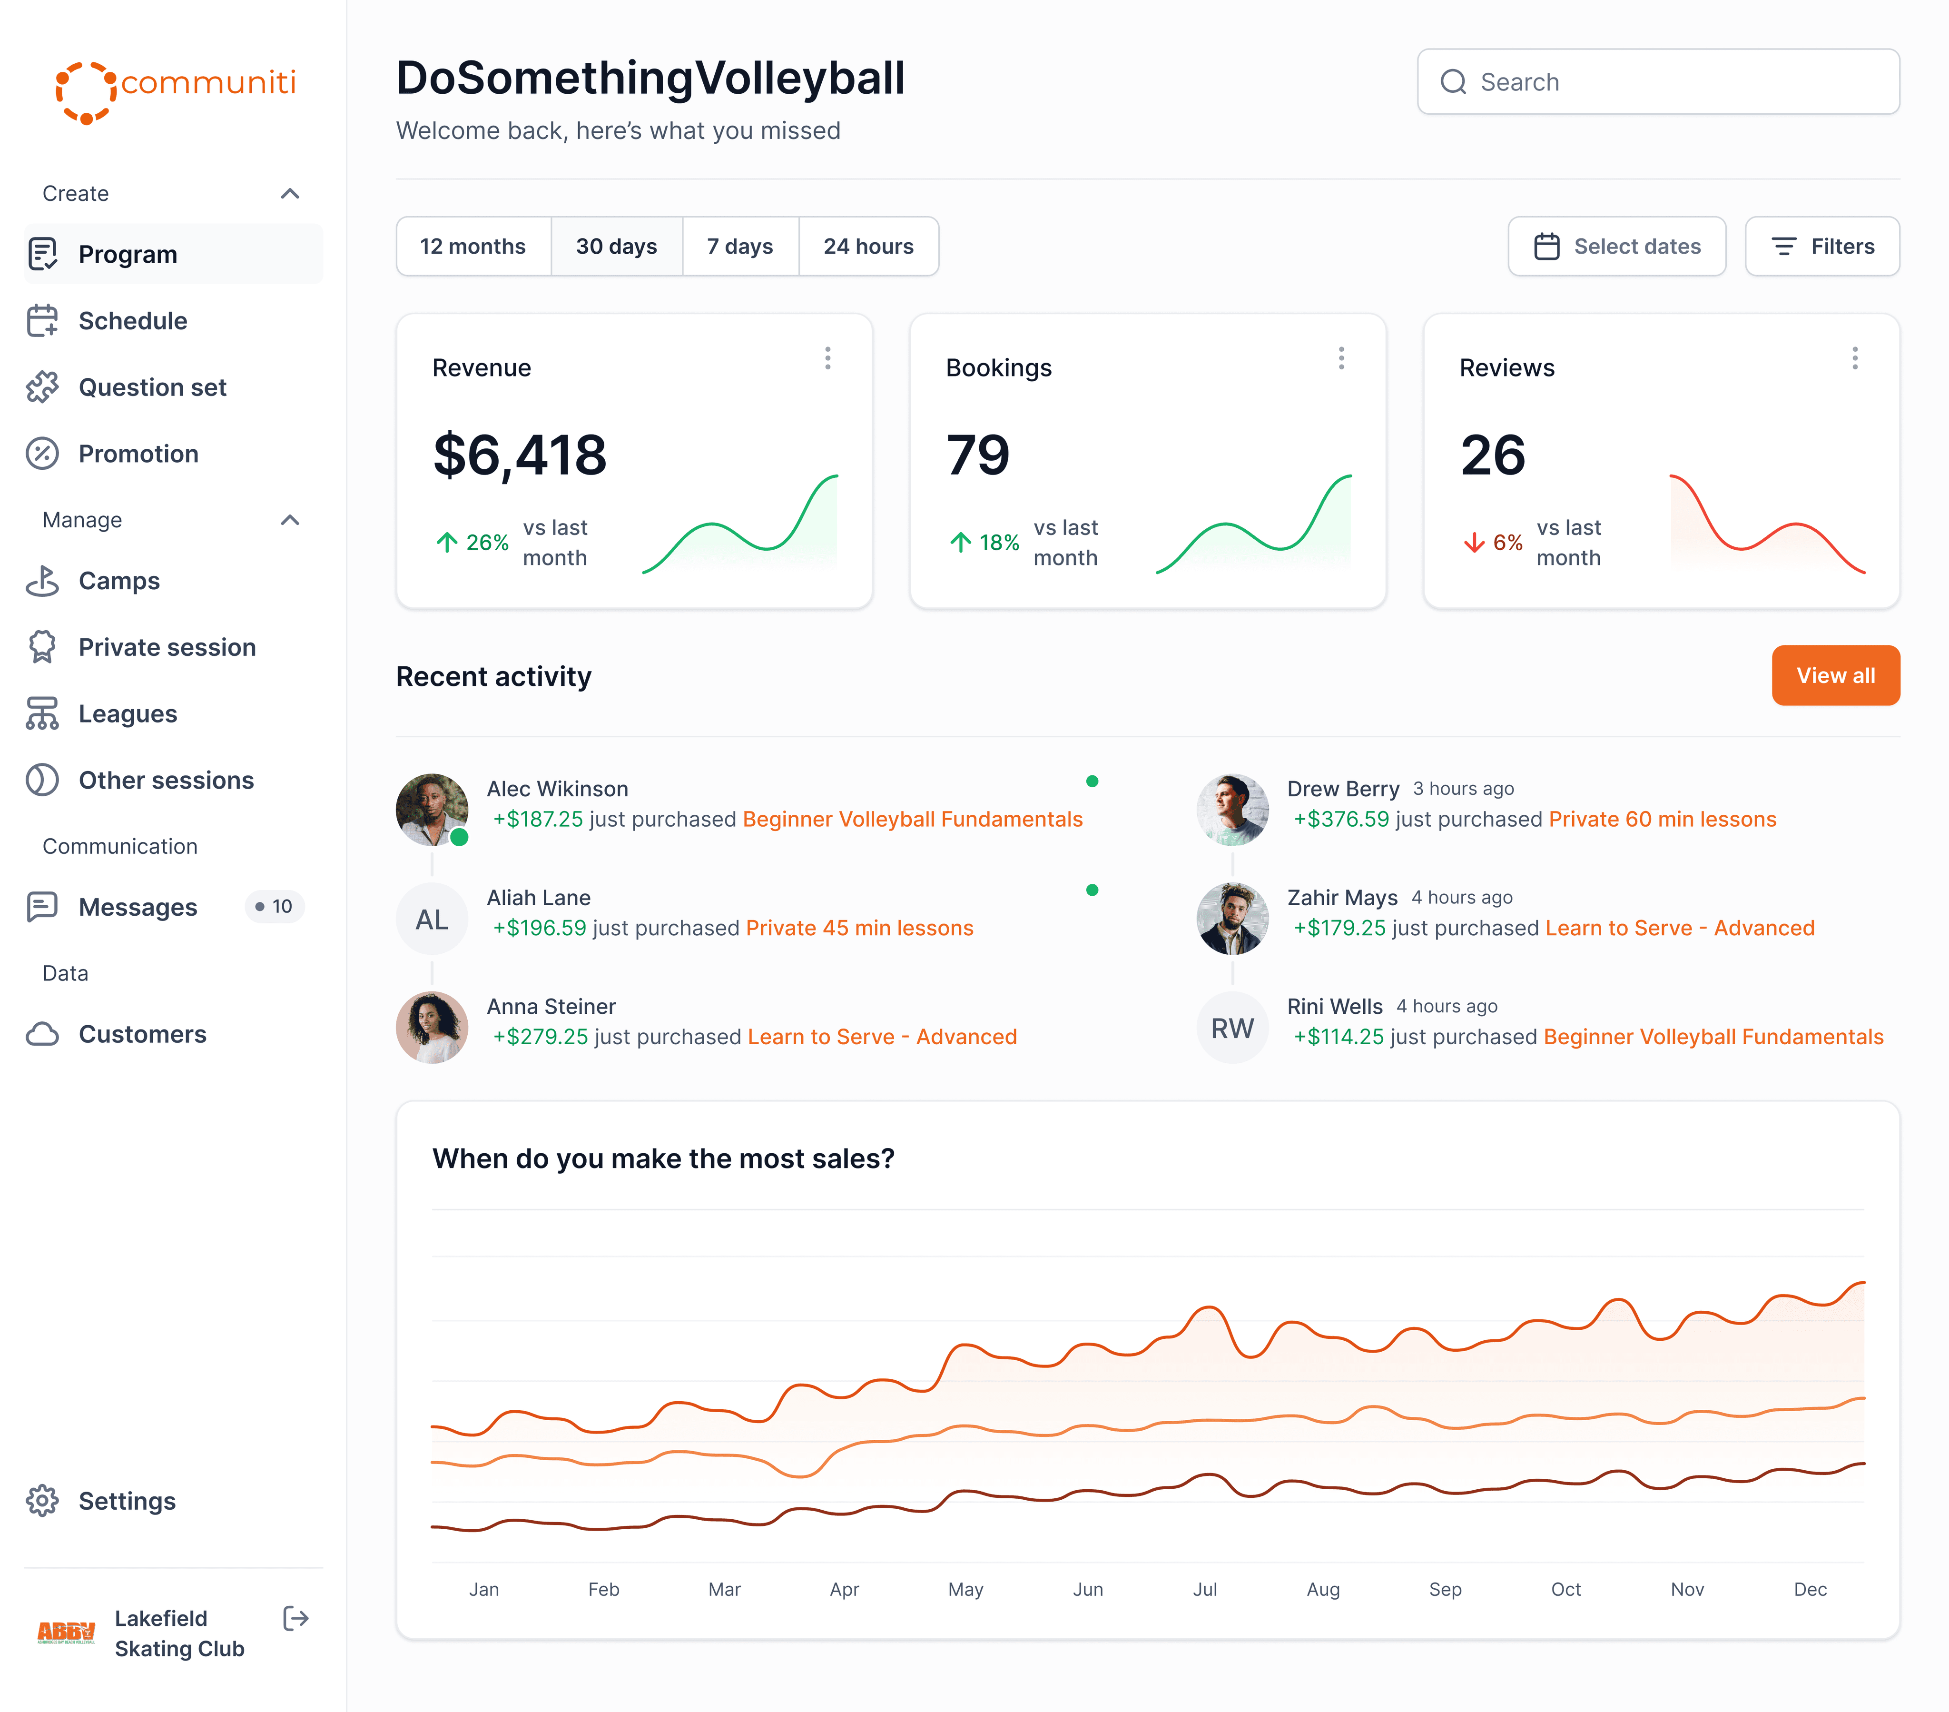Go to Camps

pyautogui.click(x=174, y=581)
